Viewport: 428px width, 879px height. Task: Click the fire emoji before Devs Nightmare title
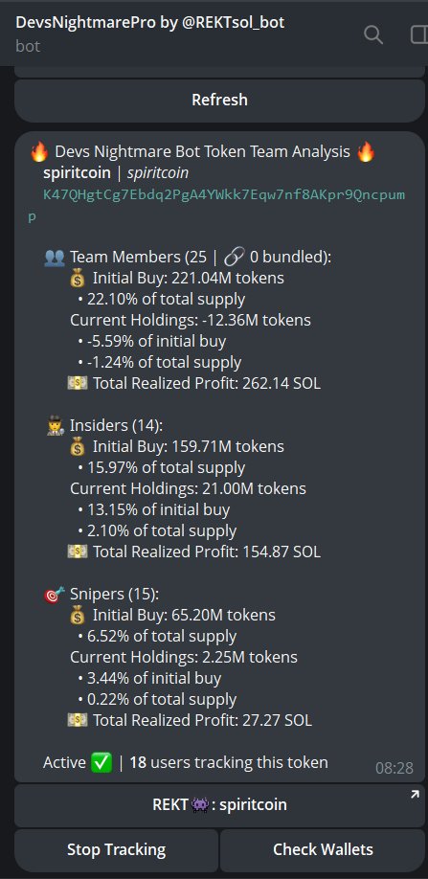coord(39,152)
